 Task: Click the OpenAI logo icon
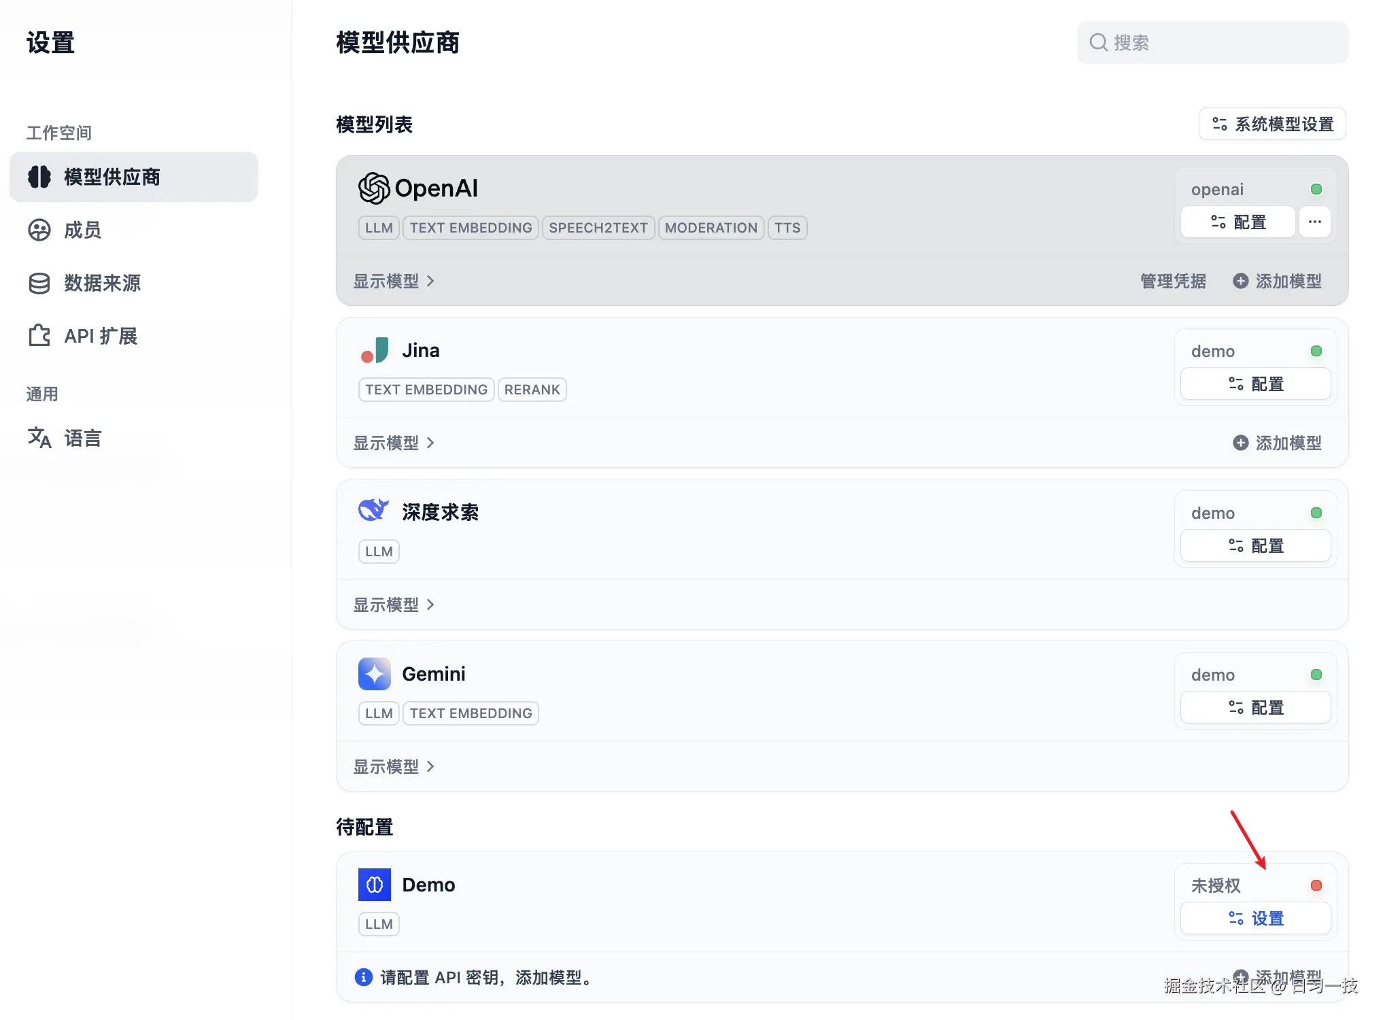point(374,188)
